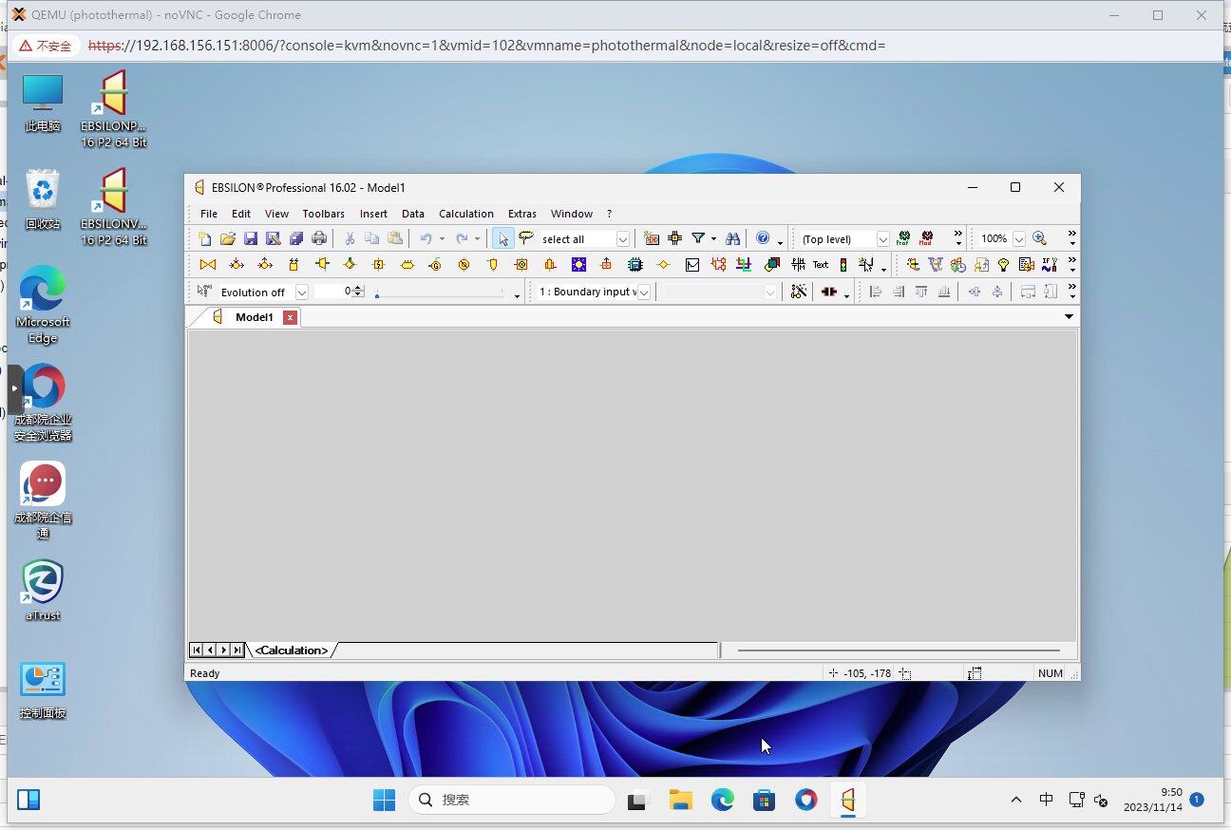Open the Insert menu
The image size is (1231, 830).
[x=373, y=214]
